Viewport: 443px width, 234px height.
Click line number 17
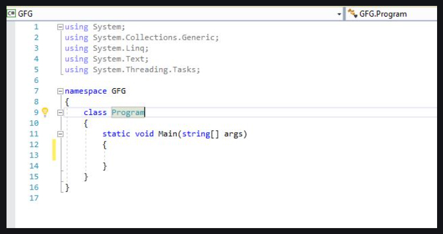click(x=34, y=198)
